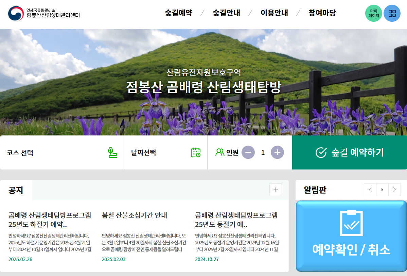Screen dimensions: 407x276
Task: Open the 날짜선택 date picker field
Action: (x=166, y=152)
